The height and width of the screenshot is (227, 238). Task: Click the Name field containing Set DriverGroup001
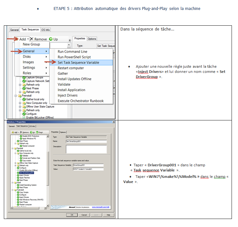(x=86, y=141)
